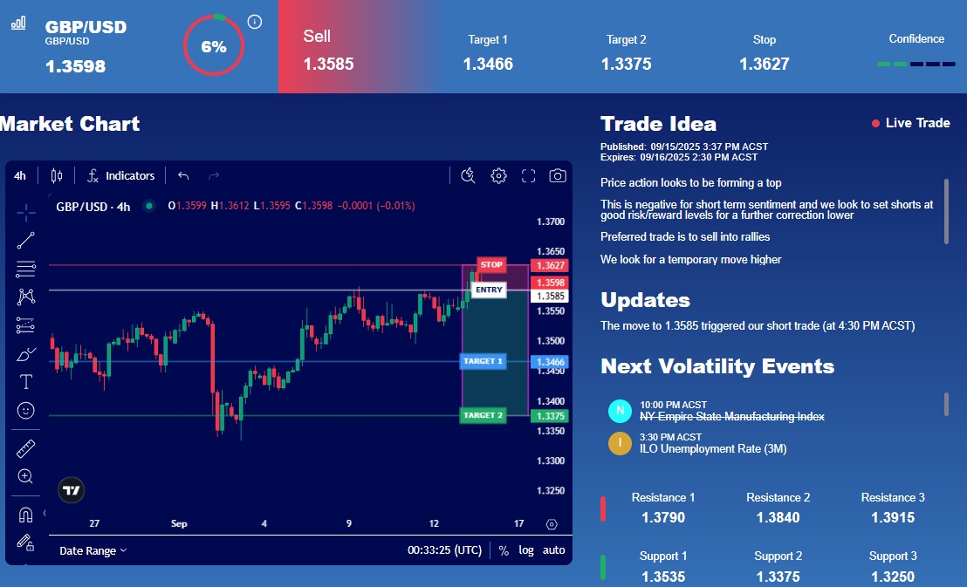This screenshot has height=587, width=967.
Task: Expand the Date Range dropdown
Action: pyautogui.click(x=93, y=550)
